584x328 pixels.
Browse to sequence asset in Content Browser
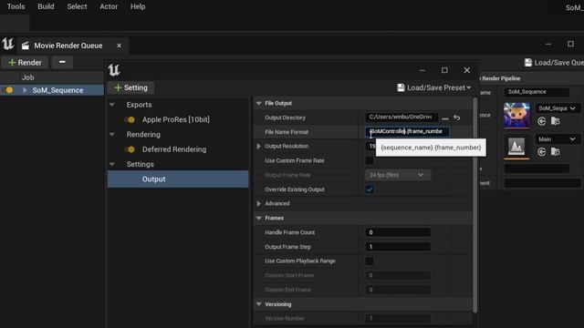pos(556,121)
